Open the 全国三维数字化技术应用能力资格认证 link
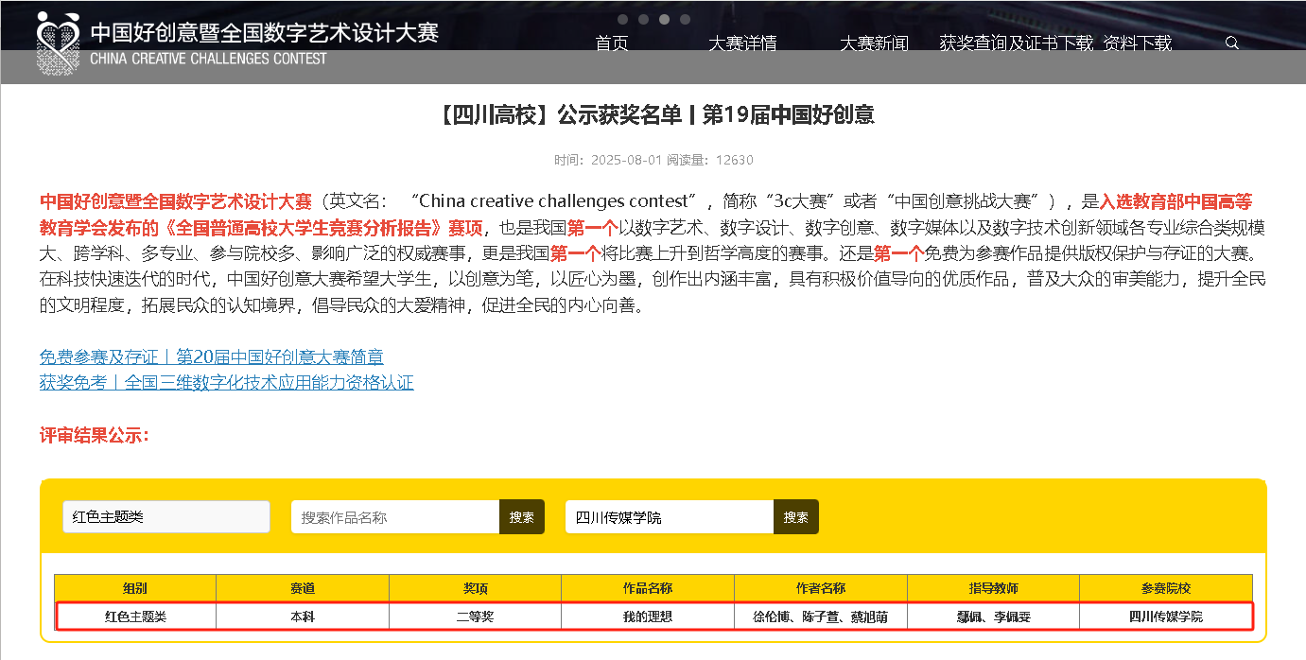 point(226,382)
